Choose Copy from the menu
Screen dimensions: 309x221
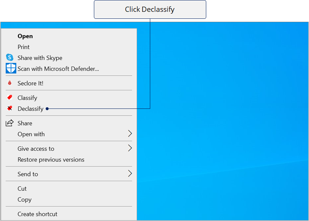(69, 199)
